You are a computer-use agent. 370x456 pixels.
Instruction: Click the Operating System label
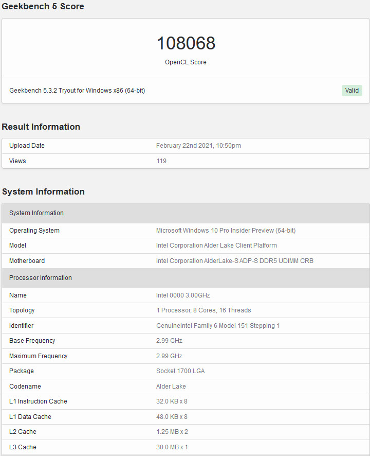tap(34, 231)
